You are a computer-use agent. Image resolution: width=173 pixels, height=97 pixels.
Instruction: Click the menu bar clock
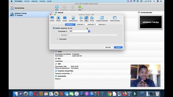148,1
